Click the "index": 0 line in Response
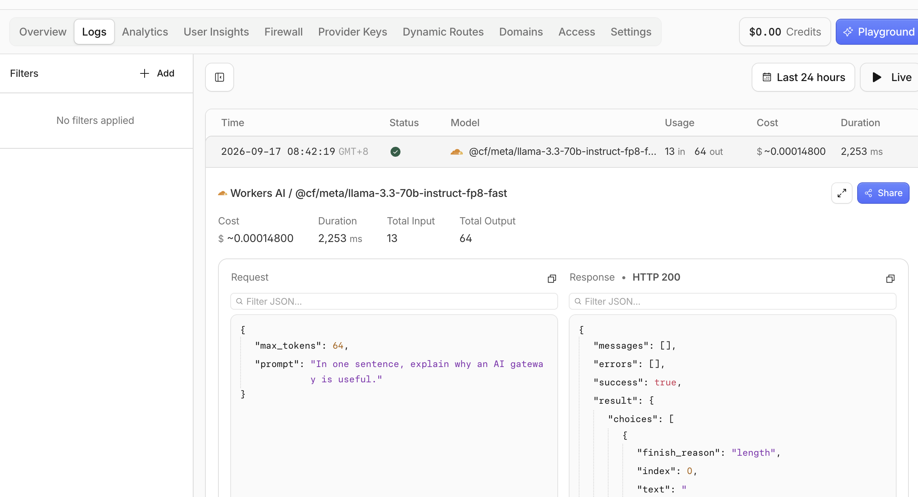The height and width of the screenshot is (497, 918). (x=667, y=471)
